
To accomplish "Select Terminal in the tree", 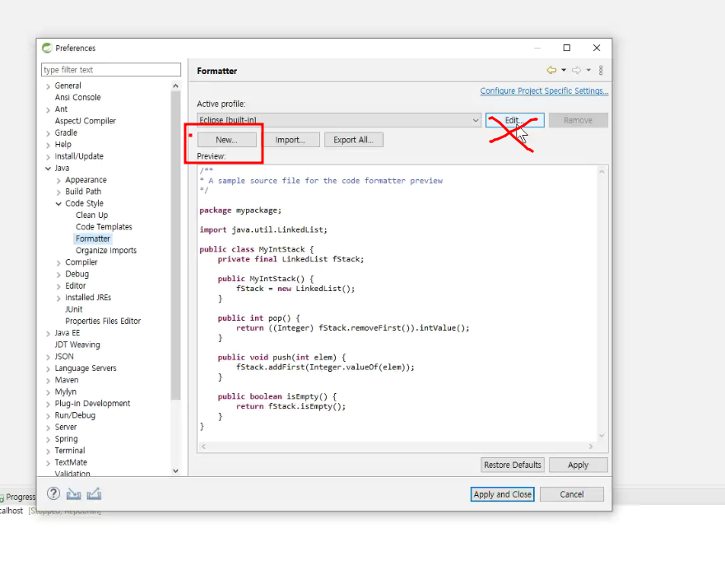I will tap(70, 451).
